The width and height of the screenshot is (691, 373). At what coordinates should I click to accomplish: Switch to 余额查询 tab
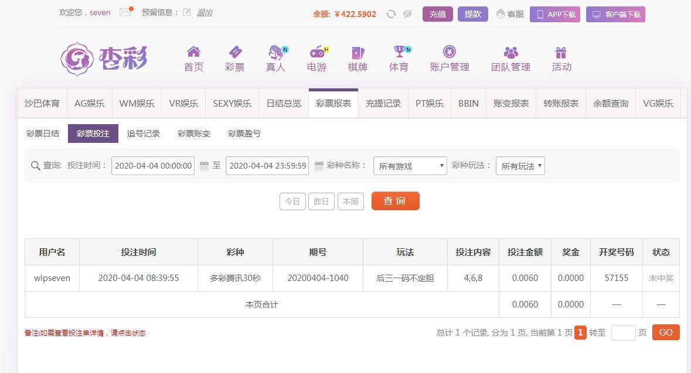611,104
